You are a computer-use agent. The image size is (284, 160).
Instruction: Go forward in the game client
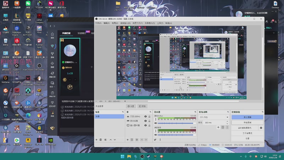[x=54, y=26]
